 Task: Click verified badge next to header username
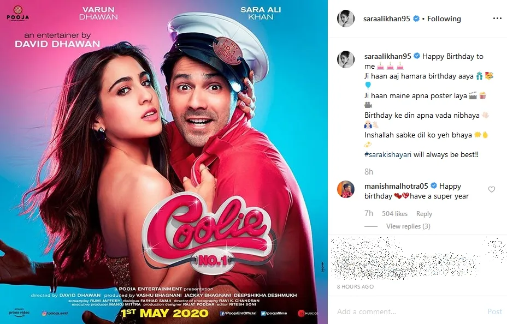click(416, 19)
